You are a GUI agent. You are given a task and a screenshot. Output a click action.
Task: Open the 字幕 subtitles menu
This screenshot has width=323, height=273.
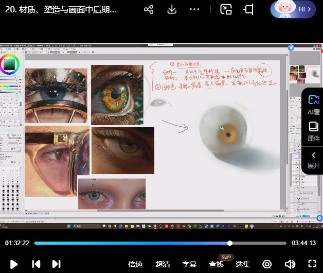[x=189, y=264]
